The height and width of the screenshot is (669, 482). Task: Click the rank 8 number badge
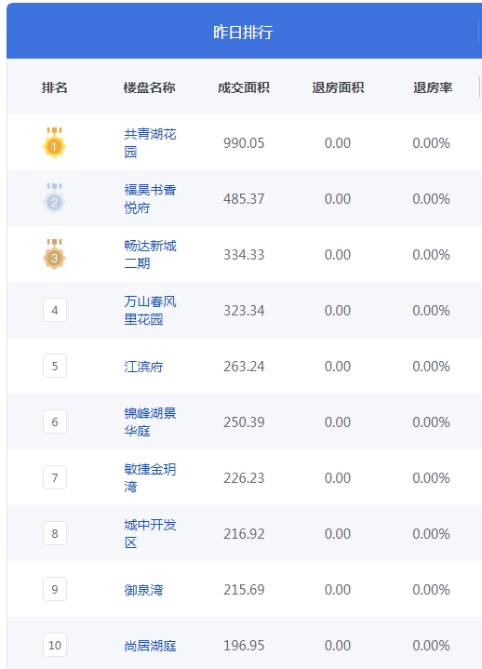click(55, 533)
